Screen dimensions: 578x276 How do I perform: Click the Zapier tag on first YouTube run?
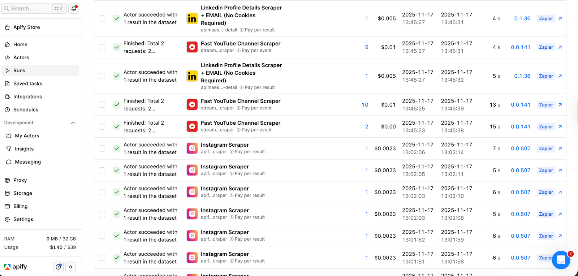point(545,47)
